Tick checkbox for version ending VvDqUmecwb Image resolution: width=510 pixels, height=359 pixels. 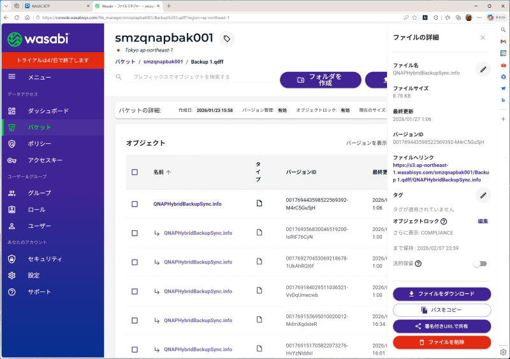135,292
